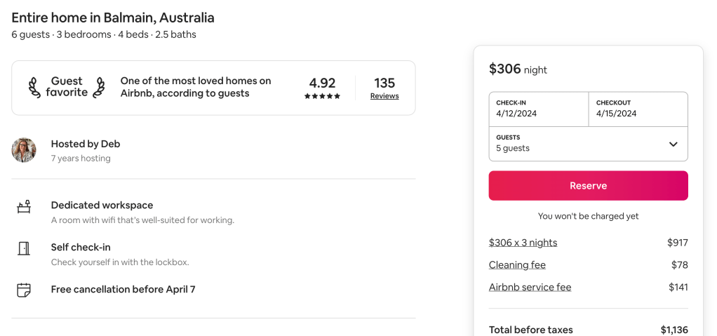This screenshot has height=336, width=717.
Task: Click the Dedicated workspace desk icon
Action: (x=24, y=207)
